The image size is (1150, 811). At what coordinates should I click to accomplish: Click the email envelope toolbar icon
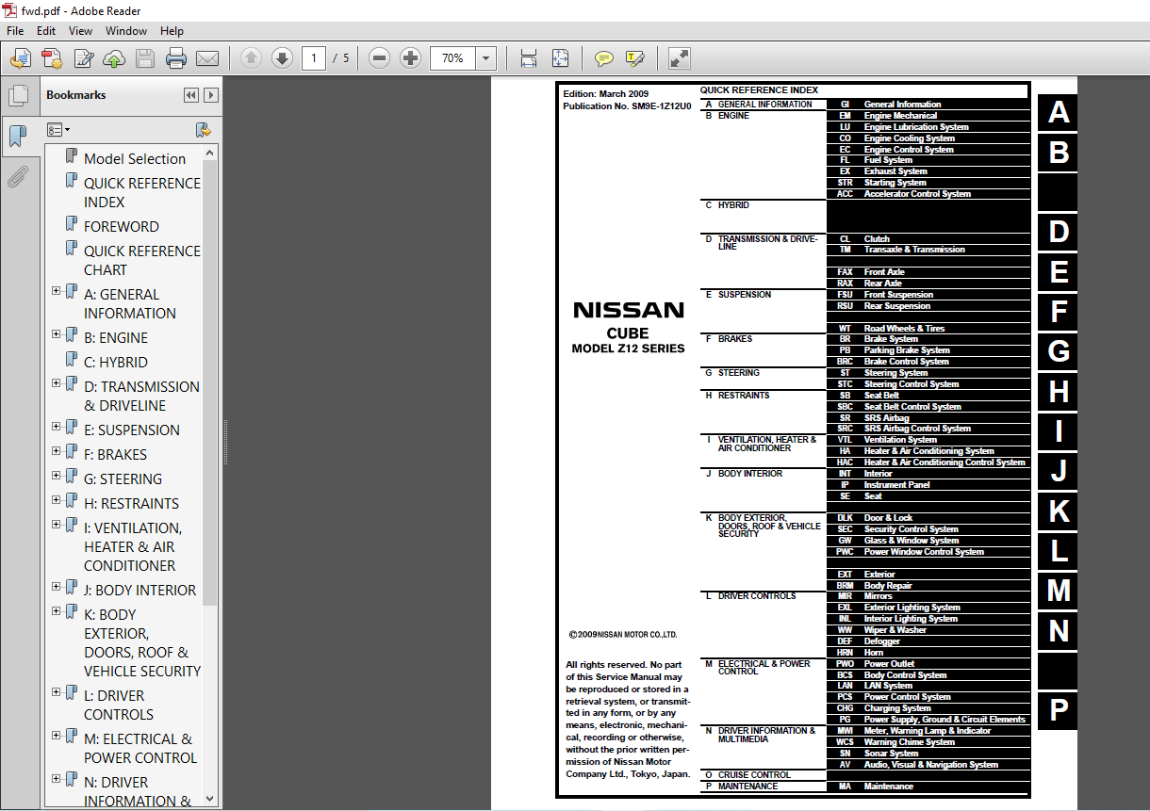pyautogui.click(x=207, y=58)
